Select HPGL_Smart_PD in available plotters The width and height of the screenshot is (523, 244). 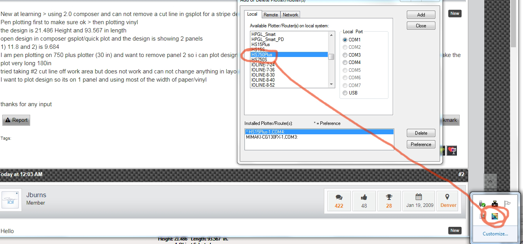point(289,39)
